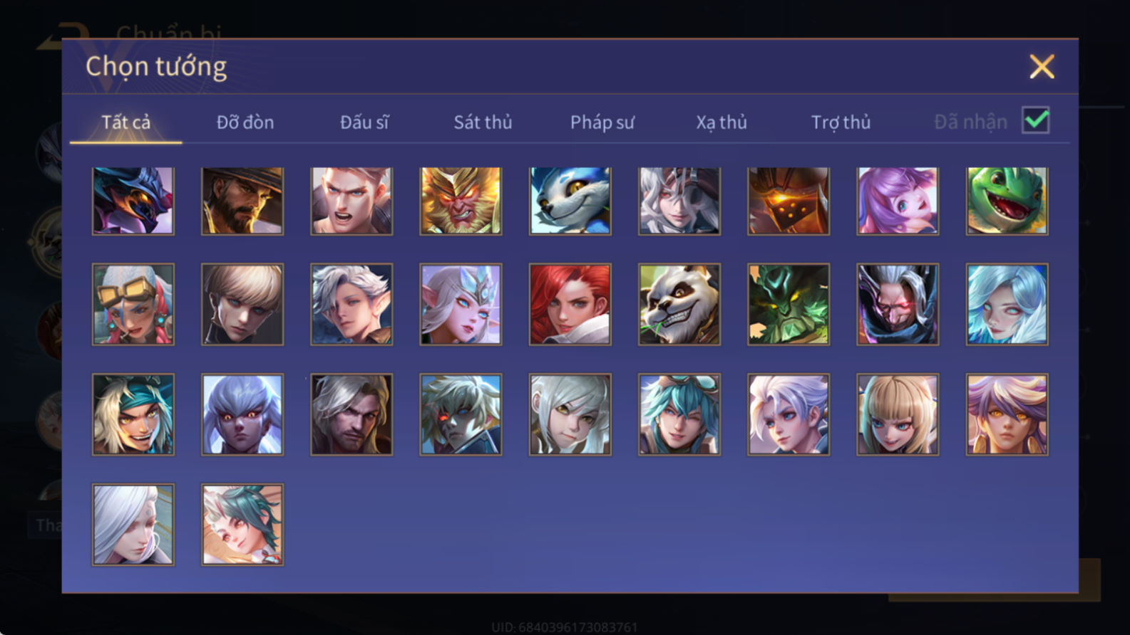
Task: Switch to the Đỡ đòn tab
Action: tap(245, 122)
